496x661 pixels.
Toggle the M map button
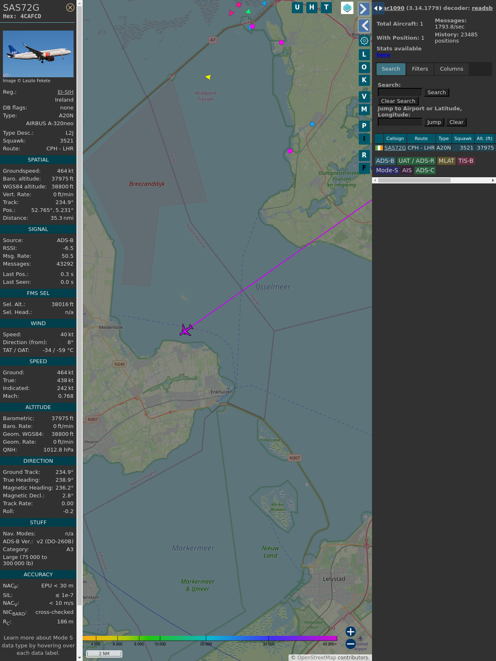364,109
